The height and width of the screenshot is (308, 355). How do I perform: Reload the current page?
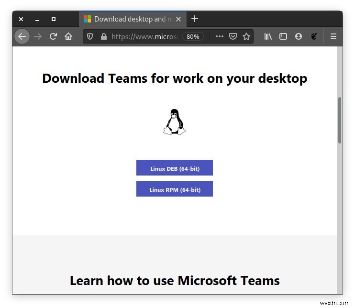coord(53,36)
